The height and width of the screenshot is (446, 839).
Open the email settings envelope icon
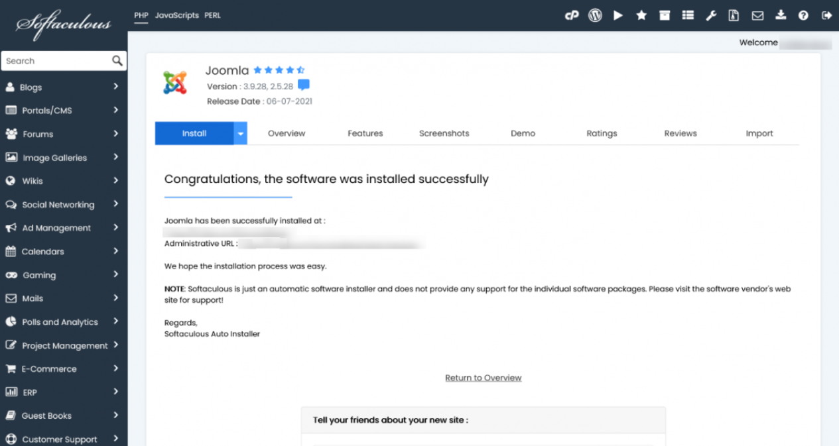pyautogui.click(x=757, y=15)
